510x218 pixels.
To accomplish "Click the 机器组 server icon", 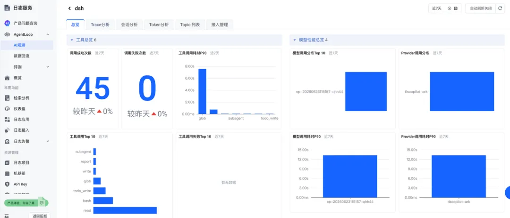I will coord(7,174).
